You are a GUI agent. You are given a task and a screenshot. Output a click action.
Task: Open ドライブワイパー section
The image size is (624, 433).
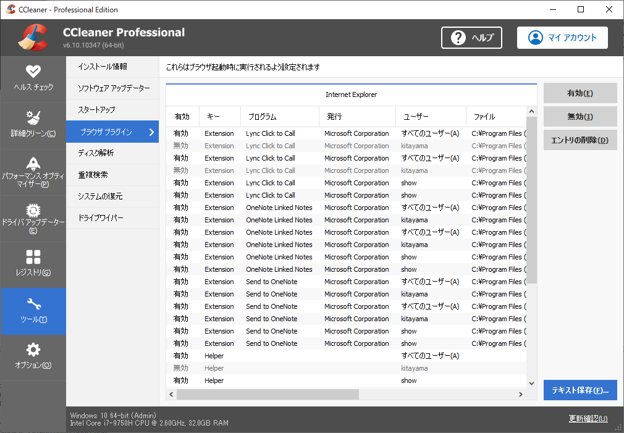112,217
